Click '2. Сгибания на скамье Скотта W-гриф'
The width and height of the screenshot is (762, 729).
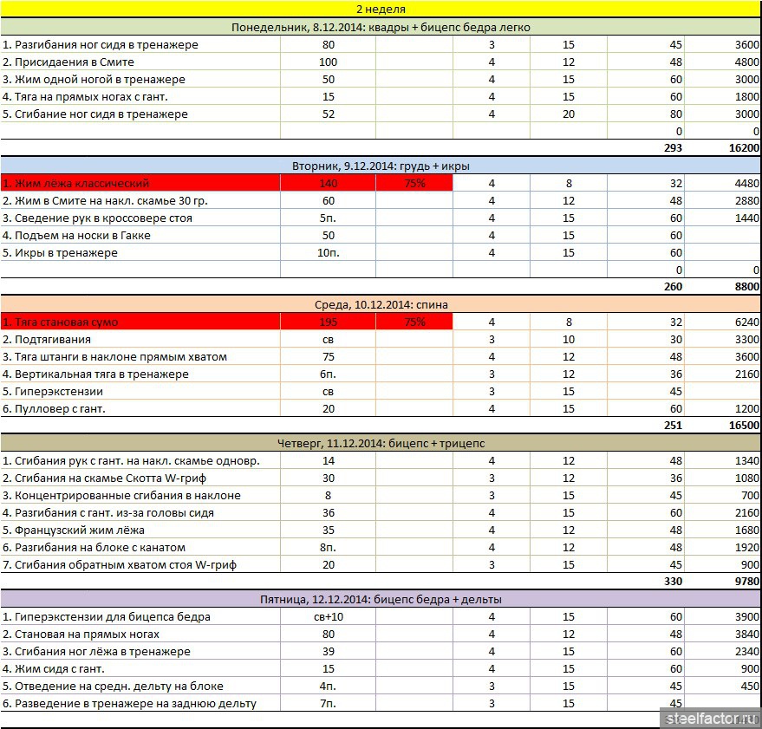[140, 478]
